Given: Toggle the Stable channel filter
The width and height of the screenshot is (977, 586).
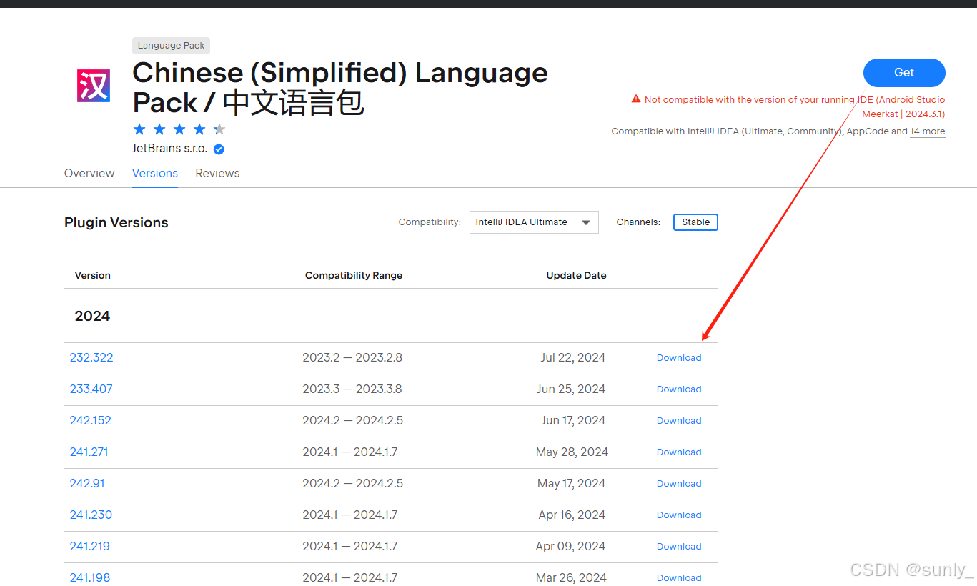Looking at the screenshot, I should tap(695, 222).
